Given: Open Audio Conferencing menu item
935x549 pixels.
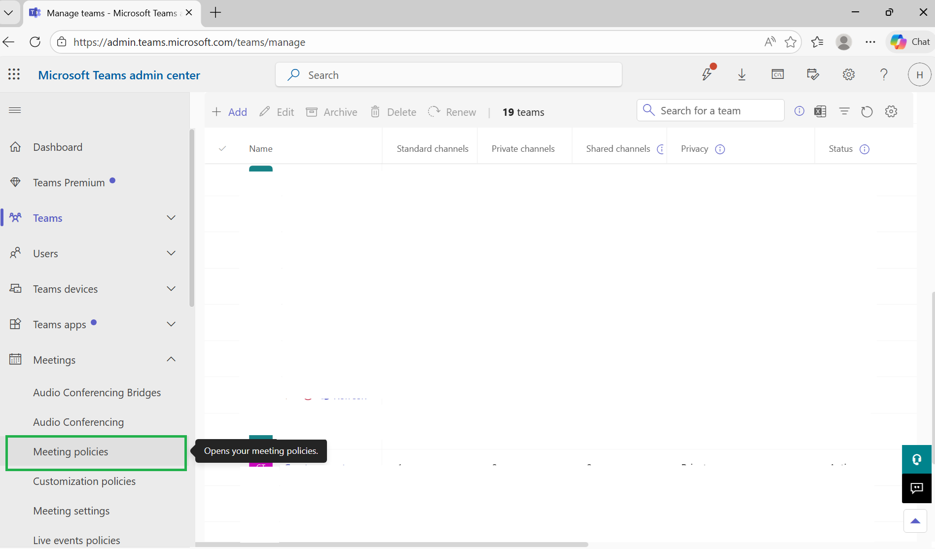Looking at the screenshot, I should tap(78, 422).
